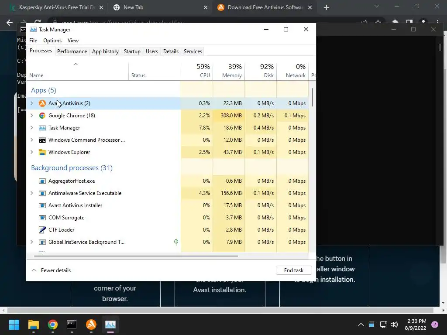Switch to the Services tab
Viewport: 447px width, 335px height.
[x=193, y=51]
